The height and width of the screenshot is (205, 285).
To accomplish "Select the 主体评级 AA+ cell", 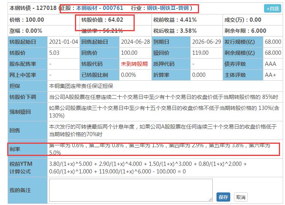I will coord(273,75).
